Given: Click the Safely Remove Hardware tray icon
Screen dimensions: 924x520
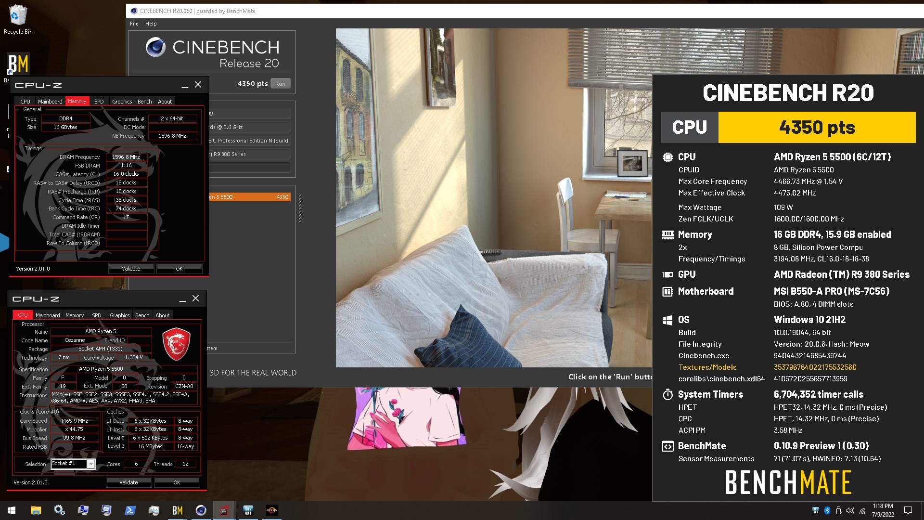Looking at the screenshot, I should coord(839,510).
